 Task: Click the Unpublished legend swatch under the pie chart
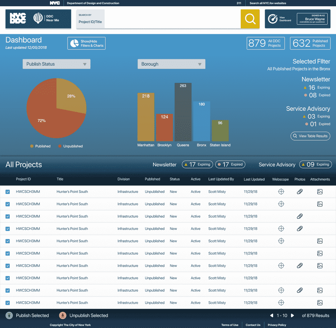pos(60,146)
